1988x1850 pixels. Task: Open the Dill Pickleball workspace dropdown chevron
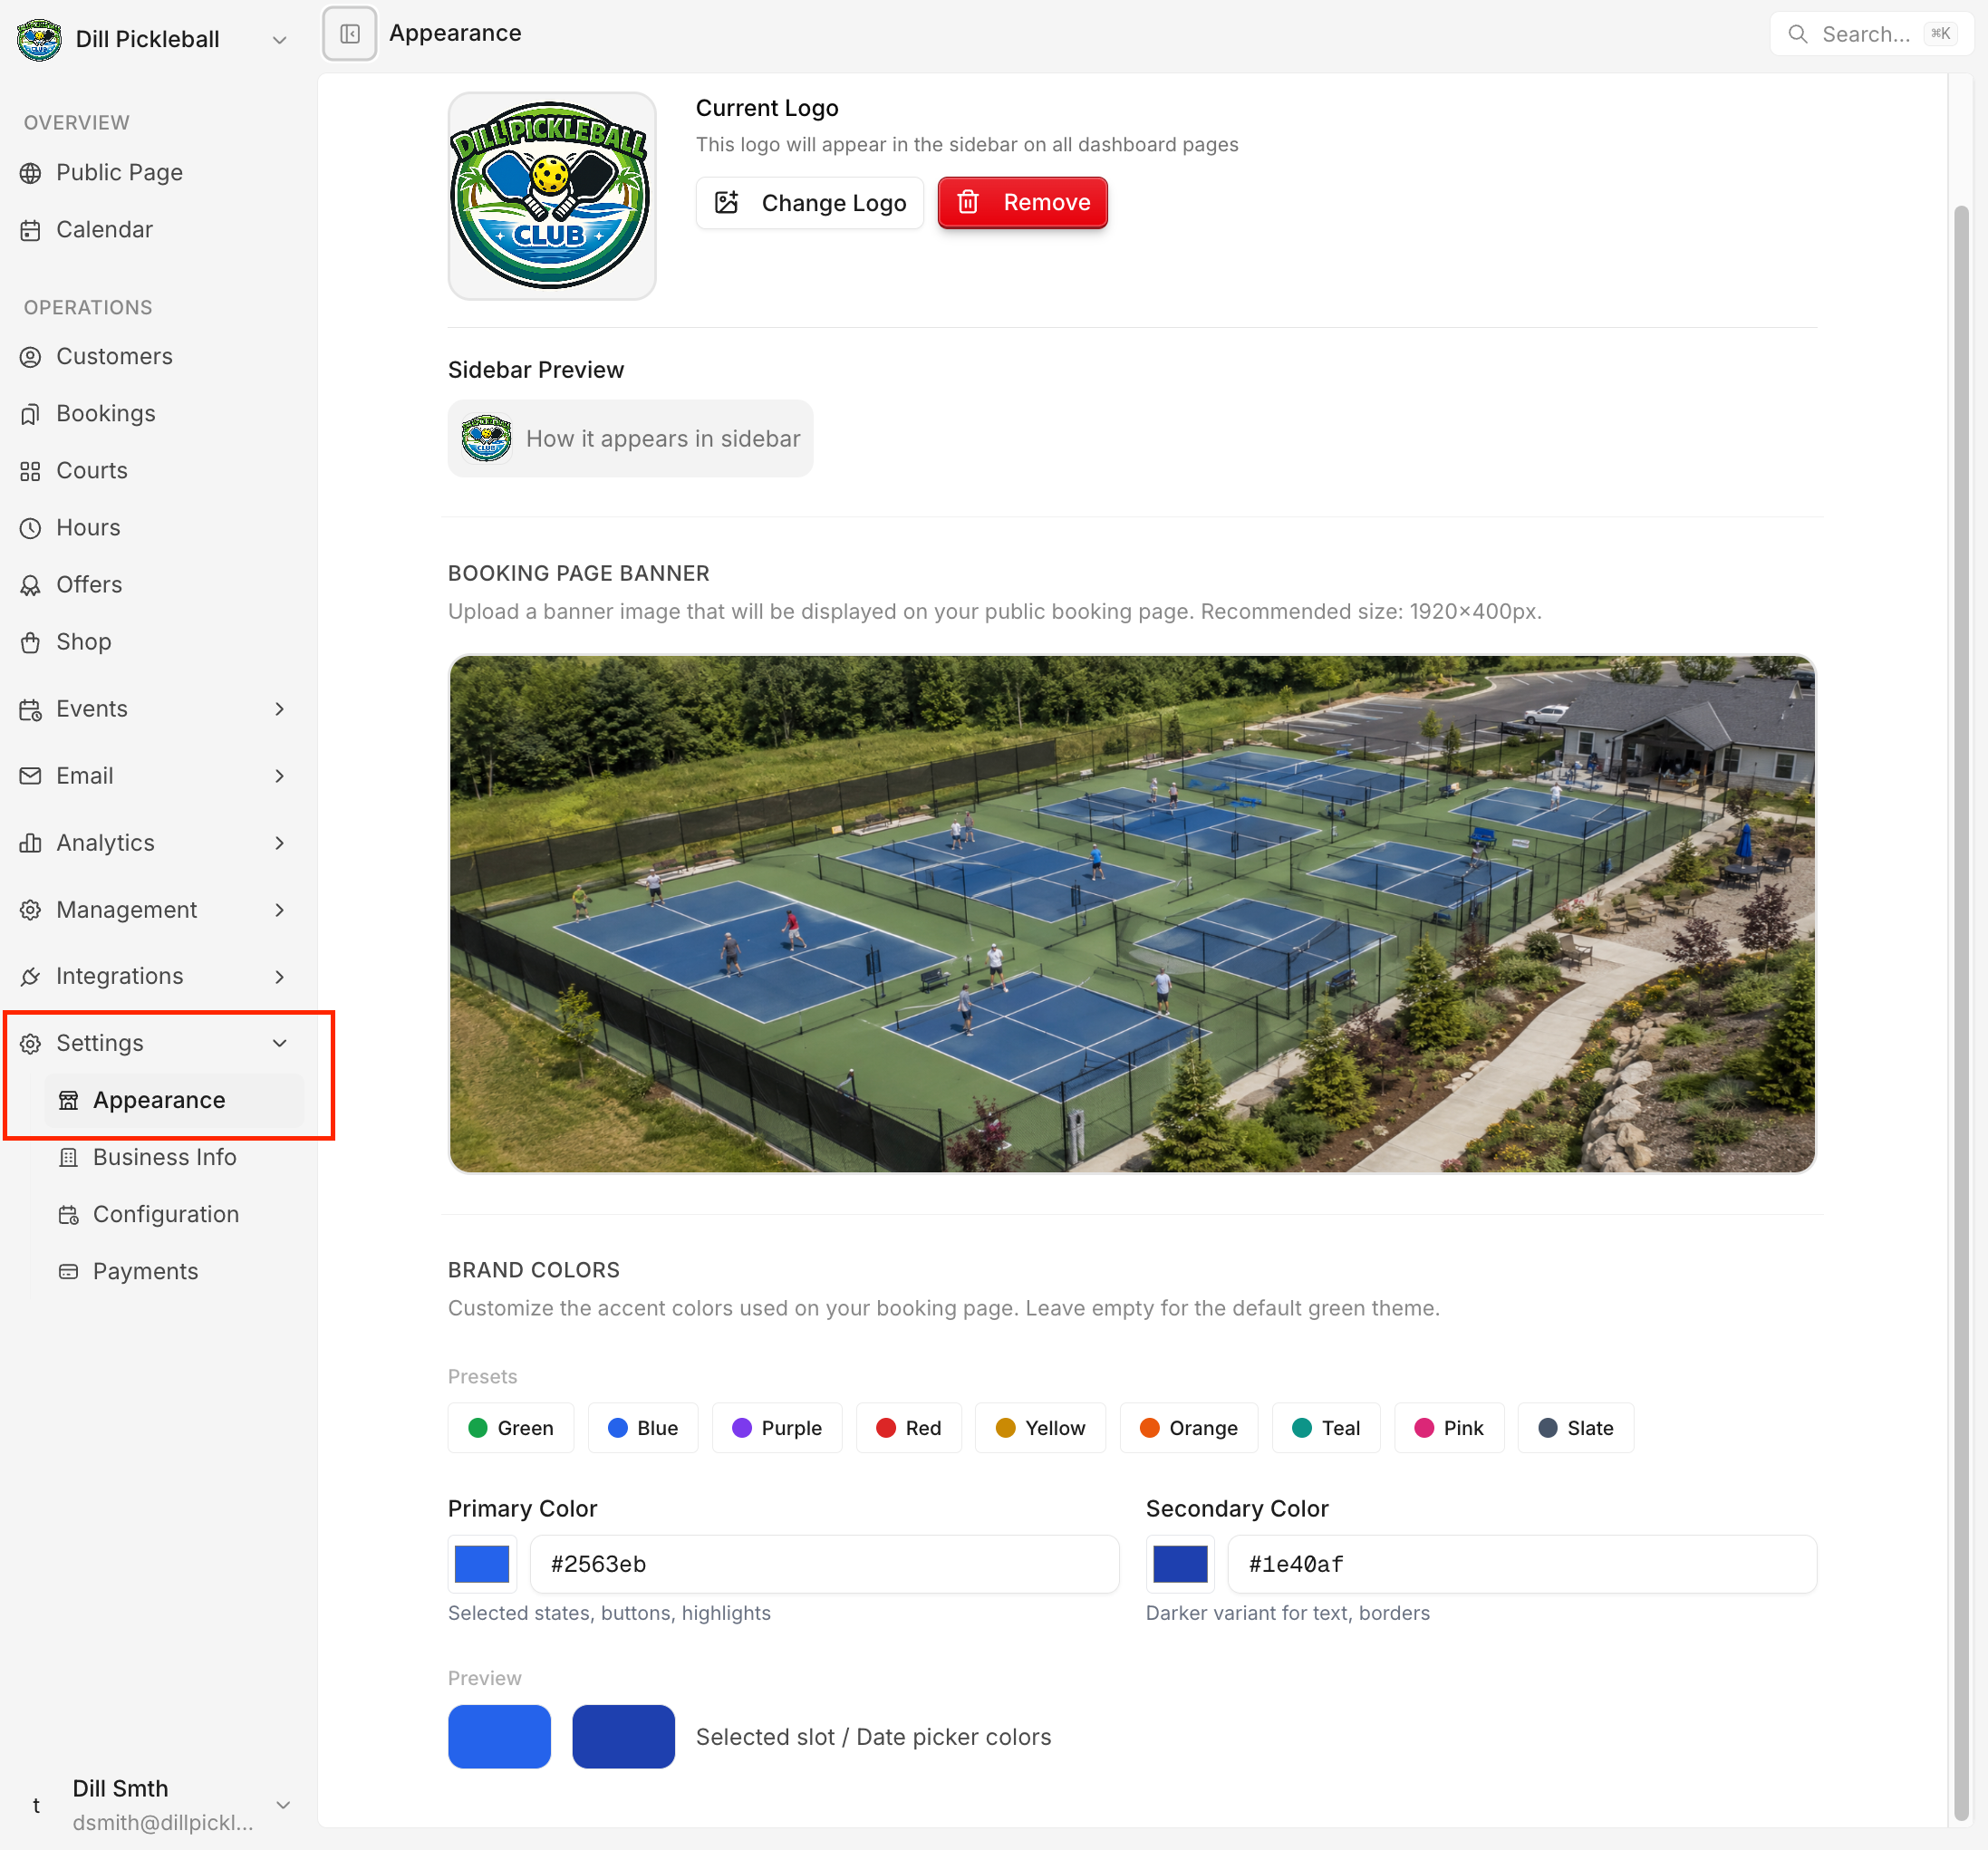click(x=280, y=40)
